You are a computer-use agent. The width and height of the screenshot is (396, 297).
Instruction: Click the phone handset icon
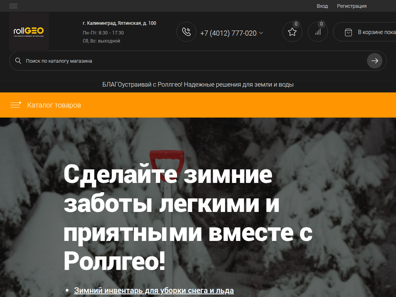coord(186,32)
